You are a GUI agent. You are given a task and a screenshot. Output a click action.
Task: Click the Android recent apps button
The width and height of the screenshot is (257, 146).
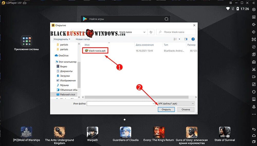(x=254, y=142)
